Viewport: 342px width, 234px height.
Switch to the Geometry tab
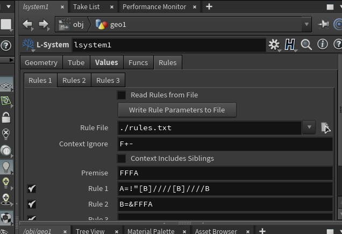(x=41, y=62)
